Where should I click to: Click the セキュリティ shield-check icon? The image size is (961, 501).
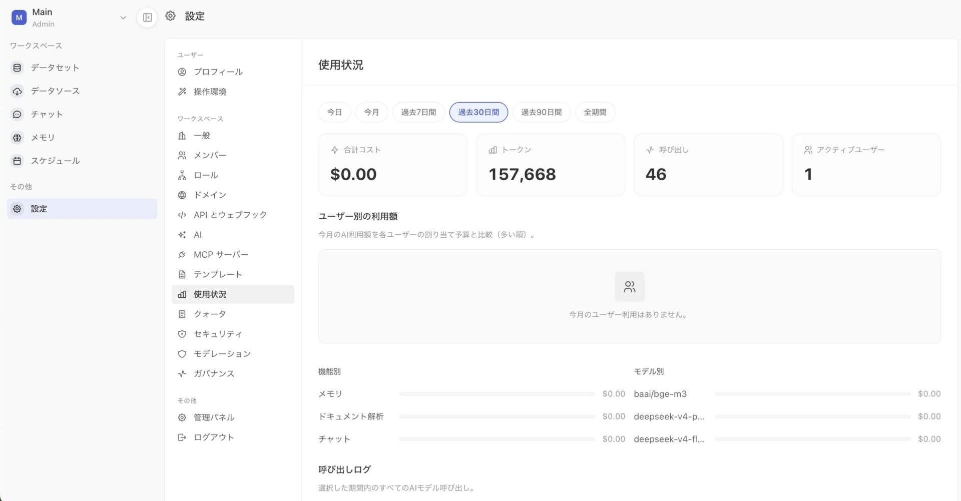point(182,334)
